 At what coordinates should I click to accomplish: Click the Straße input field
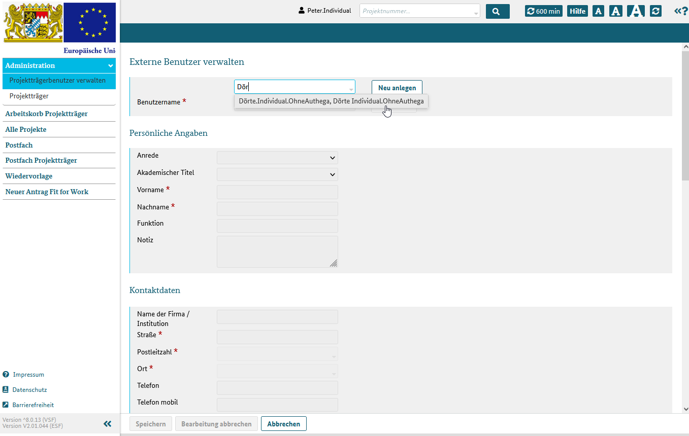click(277, 337)
